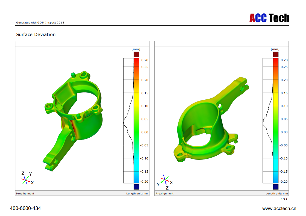Click the dark blue swatch below right legend
306x216 pixels.
pyautogui.click(x=275, y=187)
